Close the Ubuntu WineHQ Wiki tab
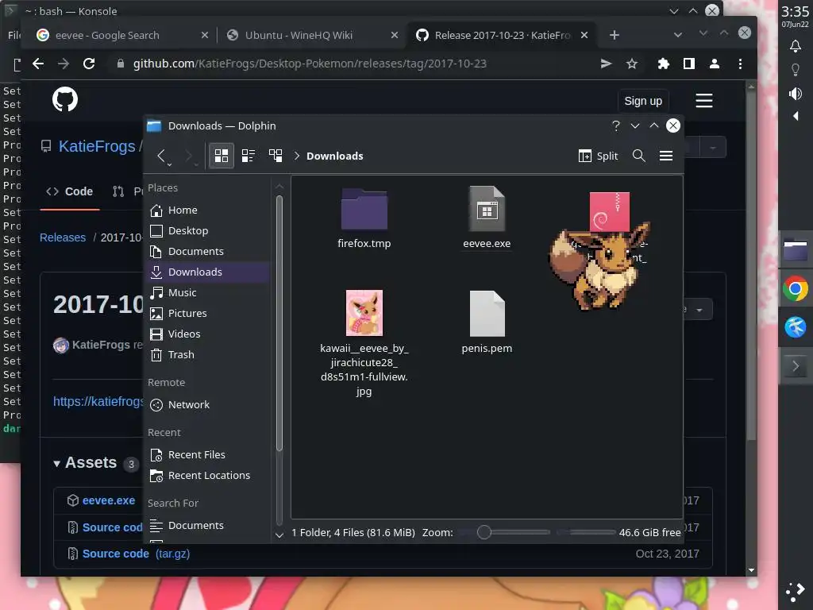This screenshot has width=813, height=610. pyautogui.click(x=395, y=35)
